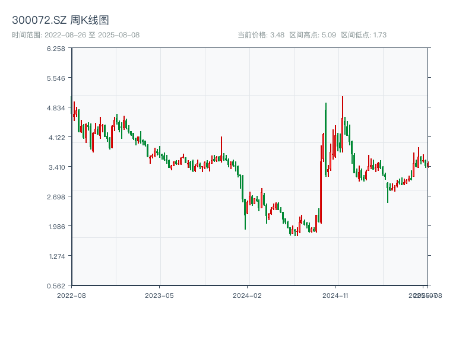Click the 2023-05 x-axis date label

point(159,295)
